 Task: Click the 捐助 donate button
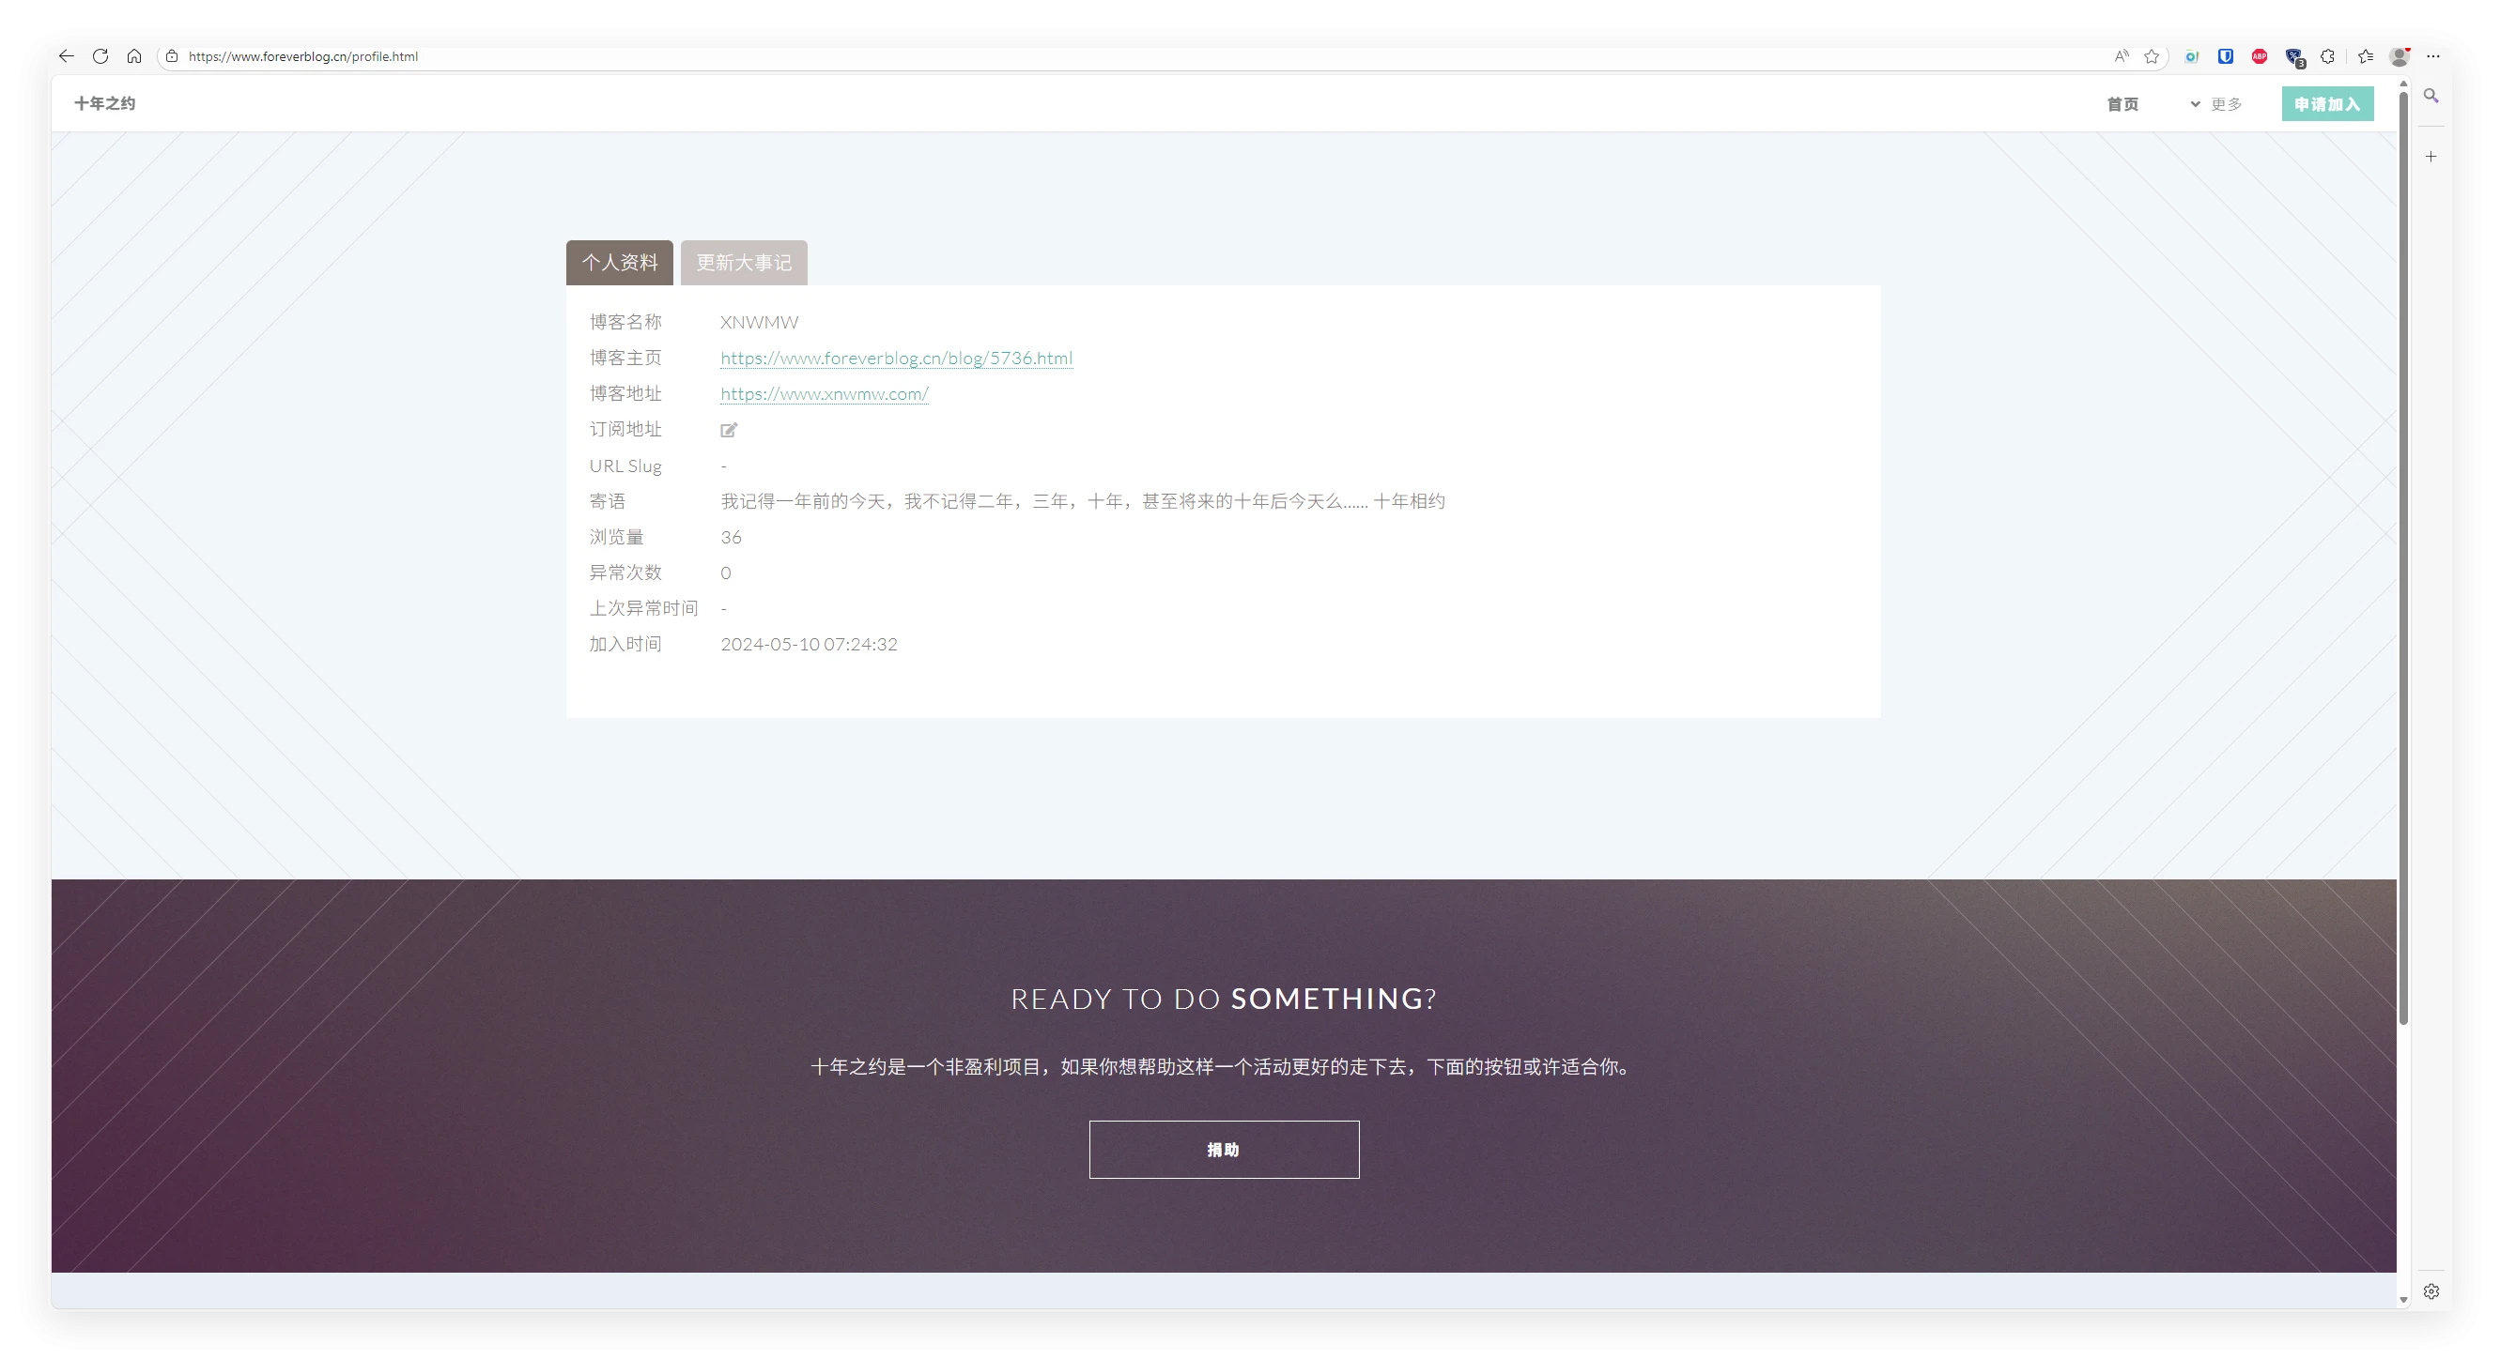coord(1223,1150)
